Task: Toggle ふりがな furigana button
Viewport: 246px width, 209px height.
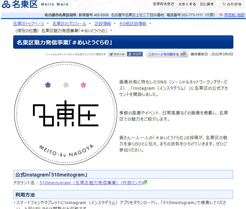Action: pyautogui.click(x=232, y=4)
